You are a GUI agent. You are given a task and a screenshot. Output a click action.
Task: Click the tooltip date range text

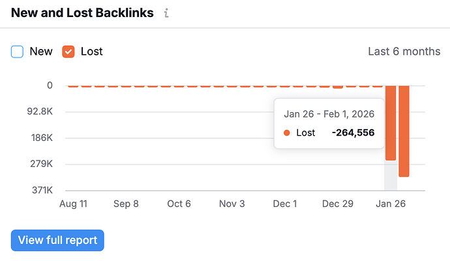pos(329,114)
